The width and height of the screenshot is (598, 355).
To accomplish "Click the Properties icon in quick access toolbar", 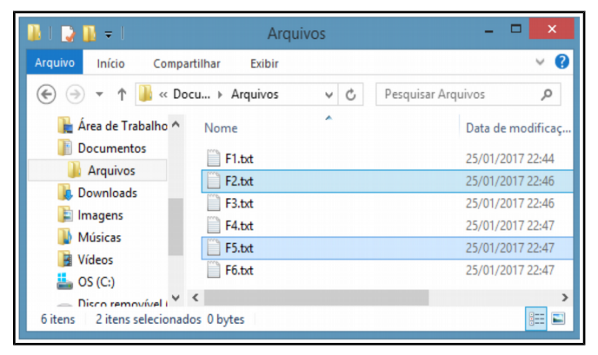I will point(68,34).
